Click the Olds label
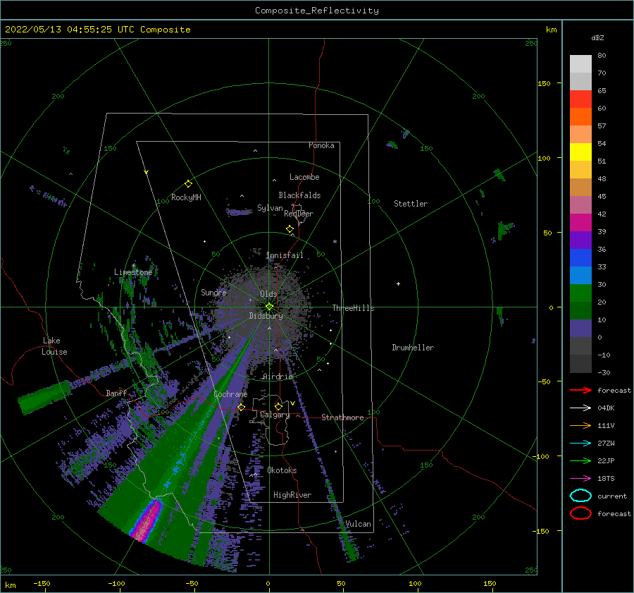634x593 pixels. click(x=268, y=294)
